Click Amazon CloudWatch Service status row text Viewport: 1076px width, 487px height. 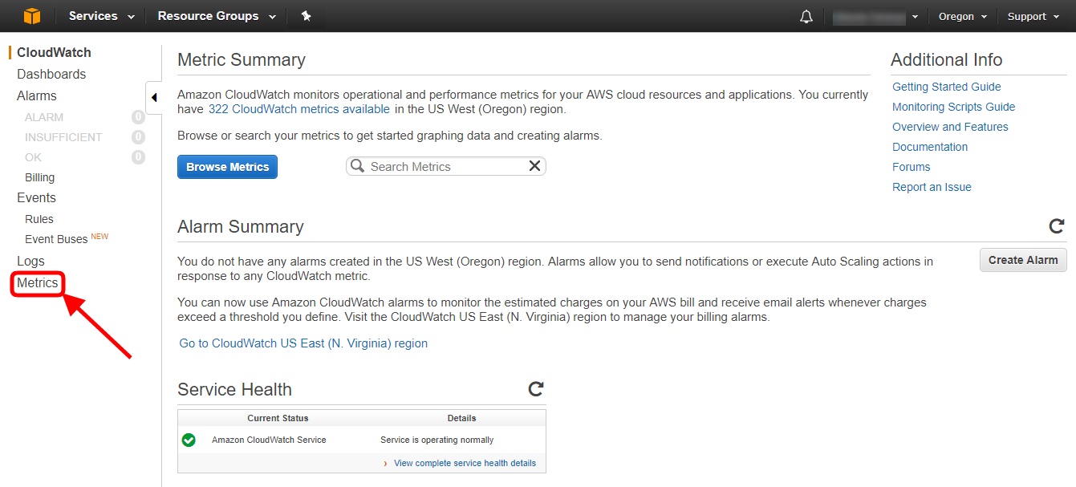[269, 440]
